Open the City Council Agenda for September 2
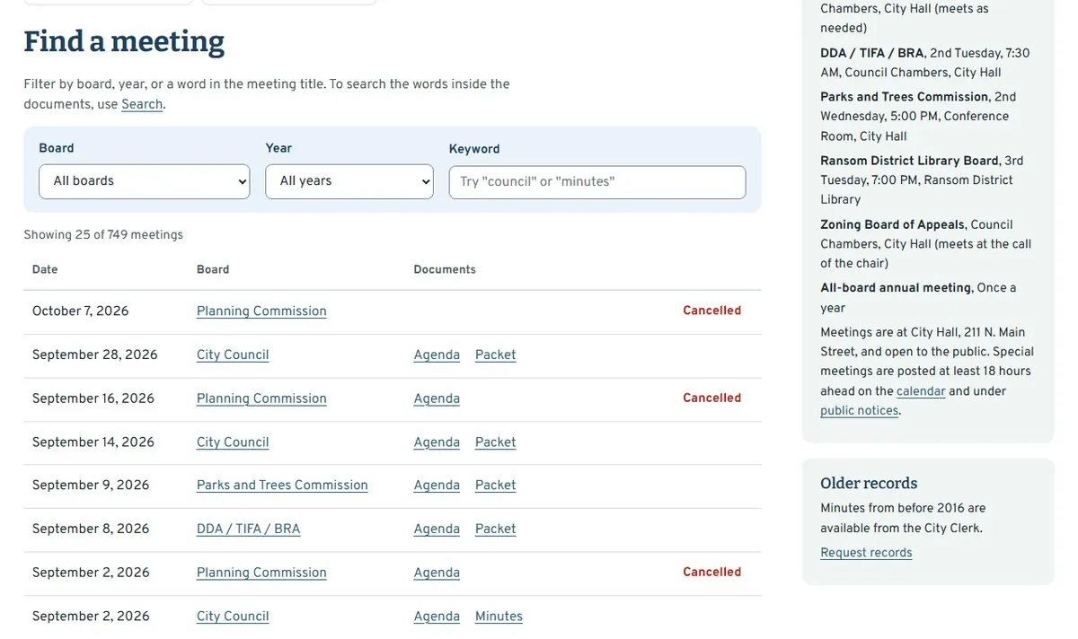The width and height of the screenshot is (1078, 639). 437,617
